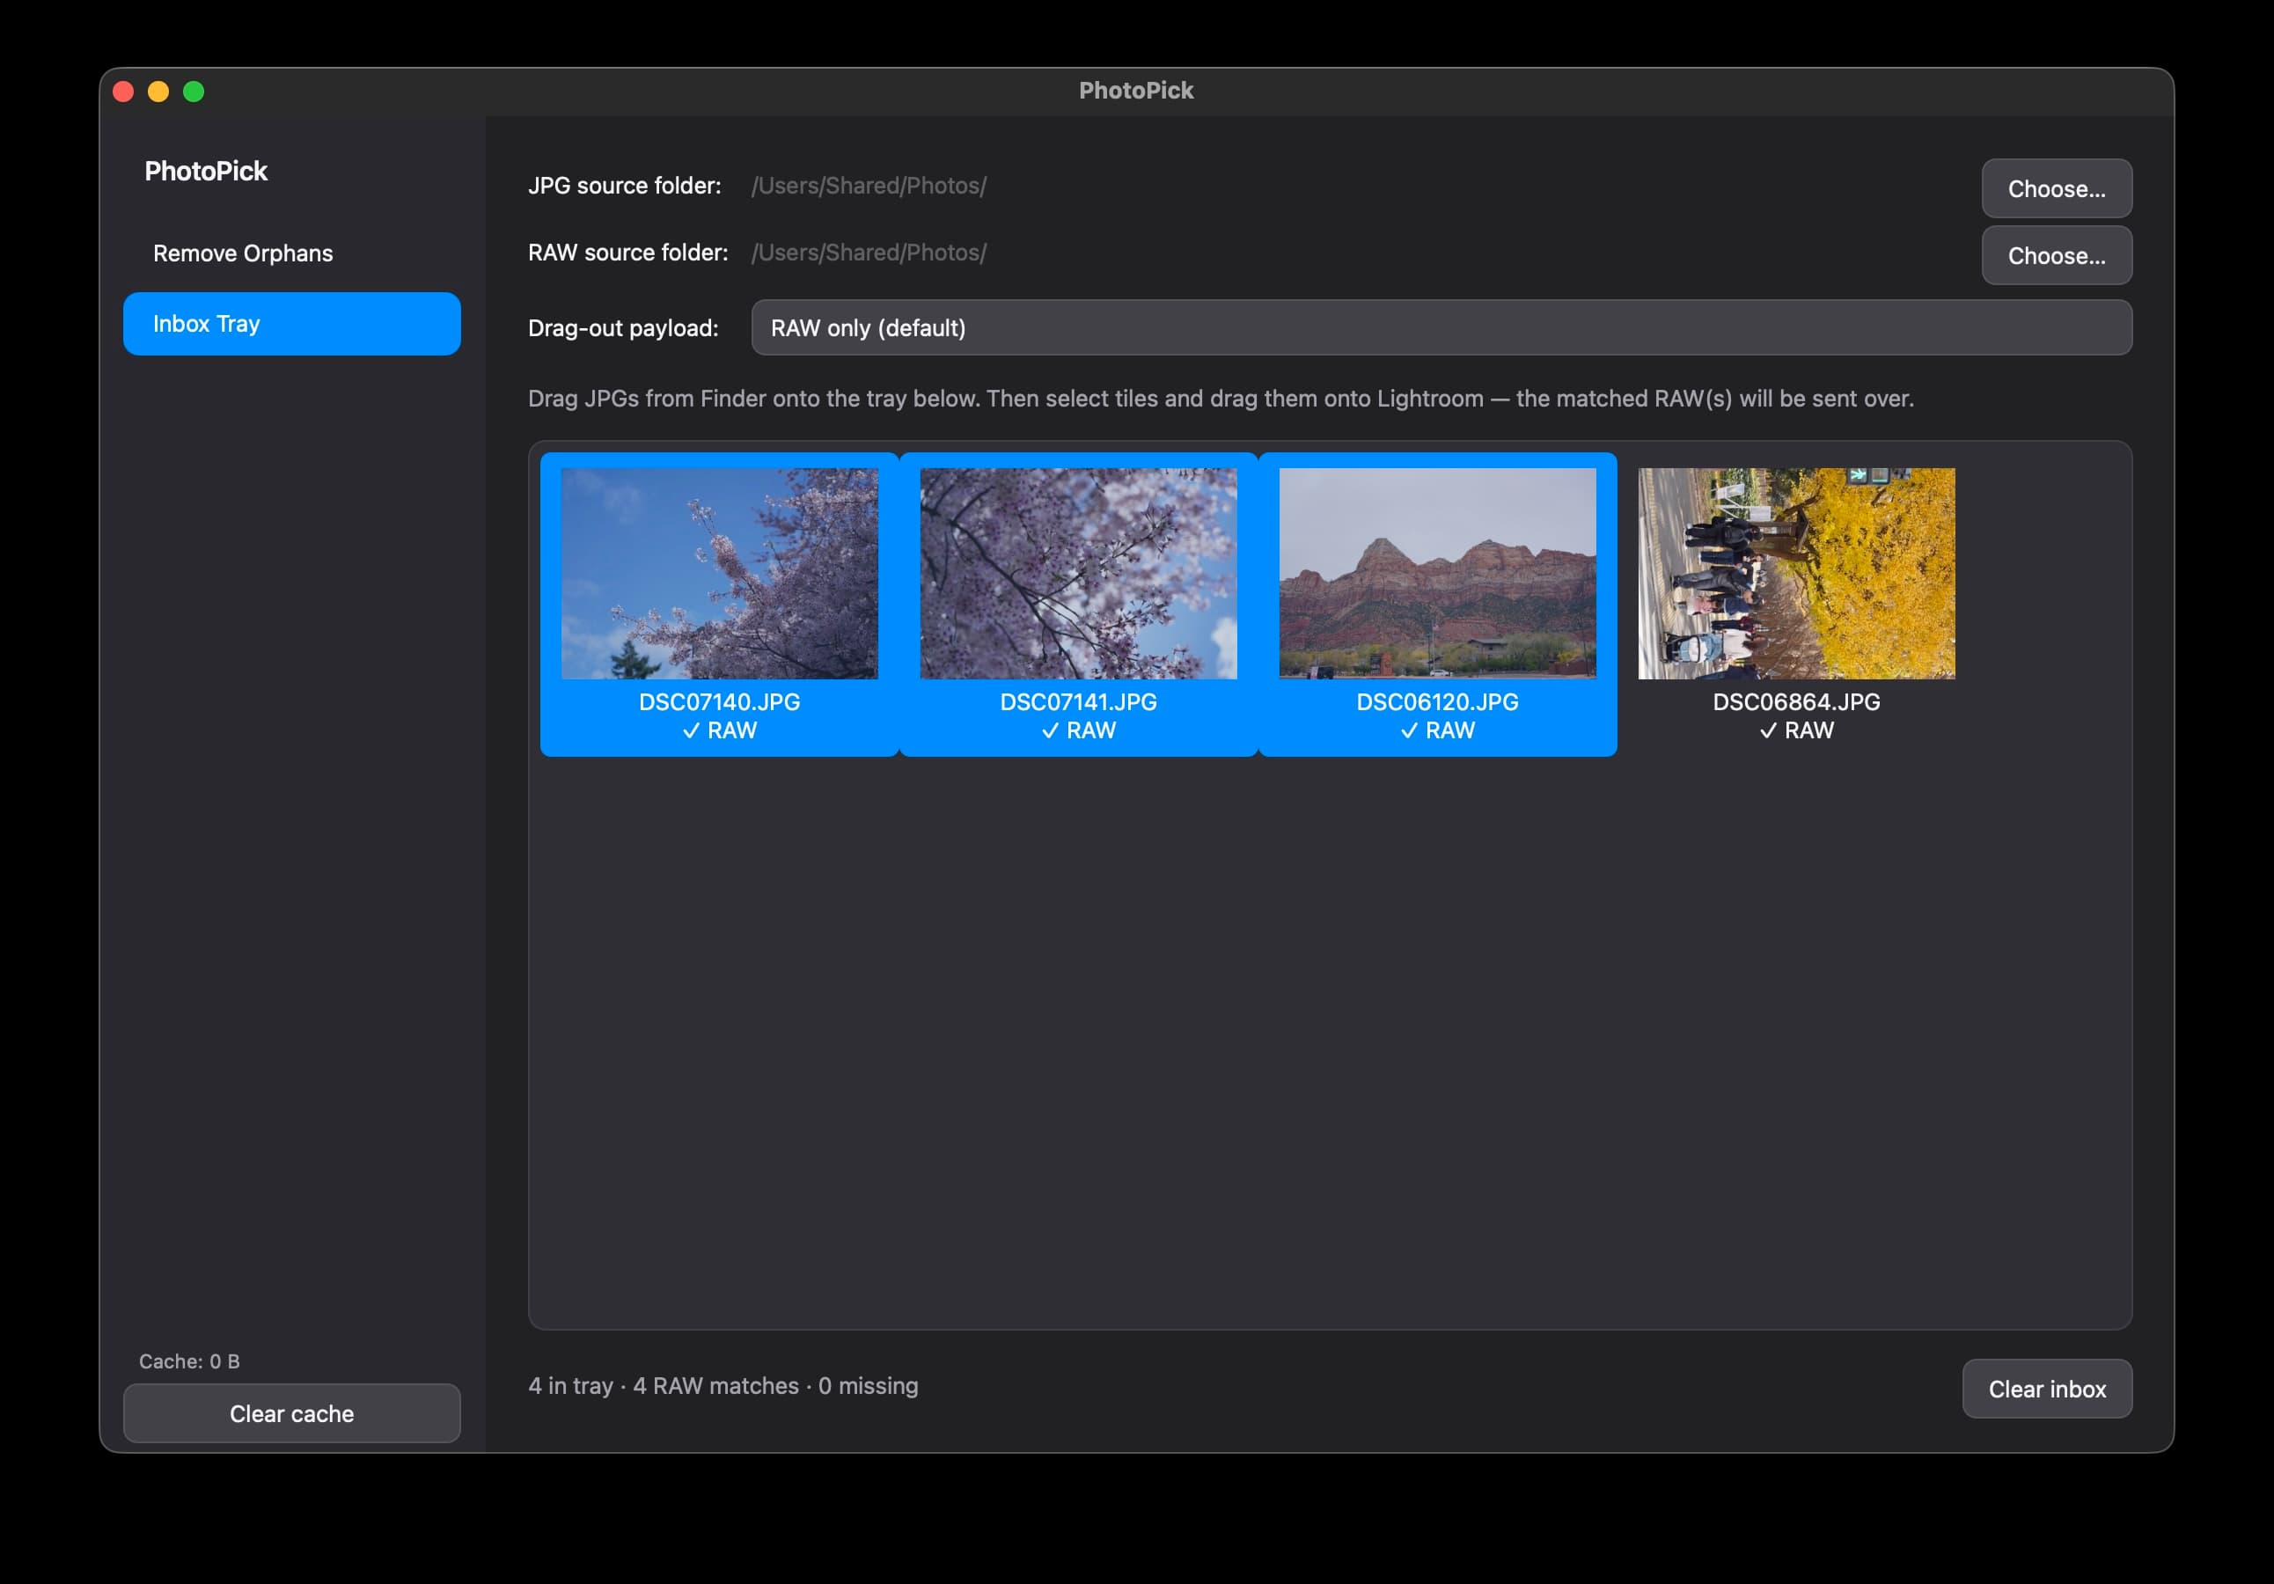Screen dimensions: 2274x1584
Task: Click the tray status text showing 4 RAW matches
Action: [724, 1386]
